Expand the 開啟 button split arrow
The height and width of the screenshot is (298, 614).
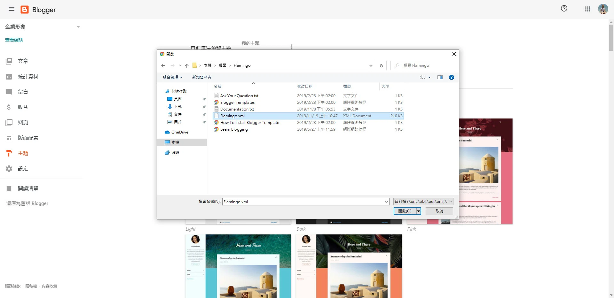coord(419,211)
